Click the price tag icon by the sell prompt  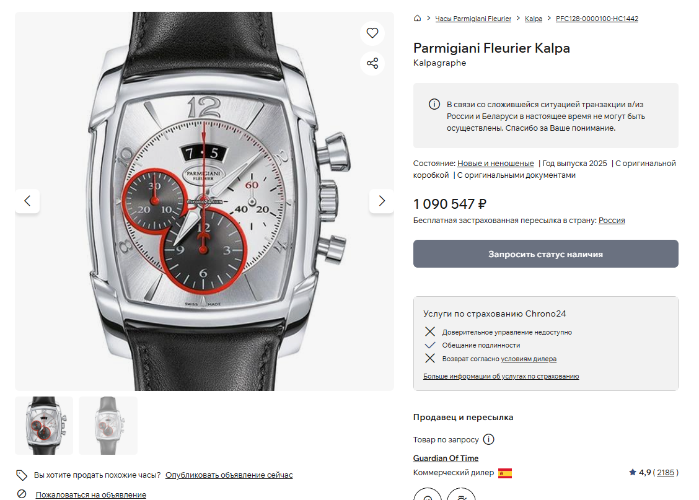tap(22, 475)
